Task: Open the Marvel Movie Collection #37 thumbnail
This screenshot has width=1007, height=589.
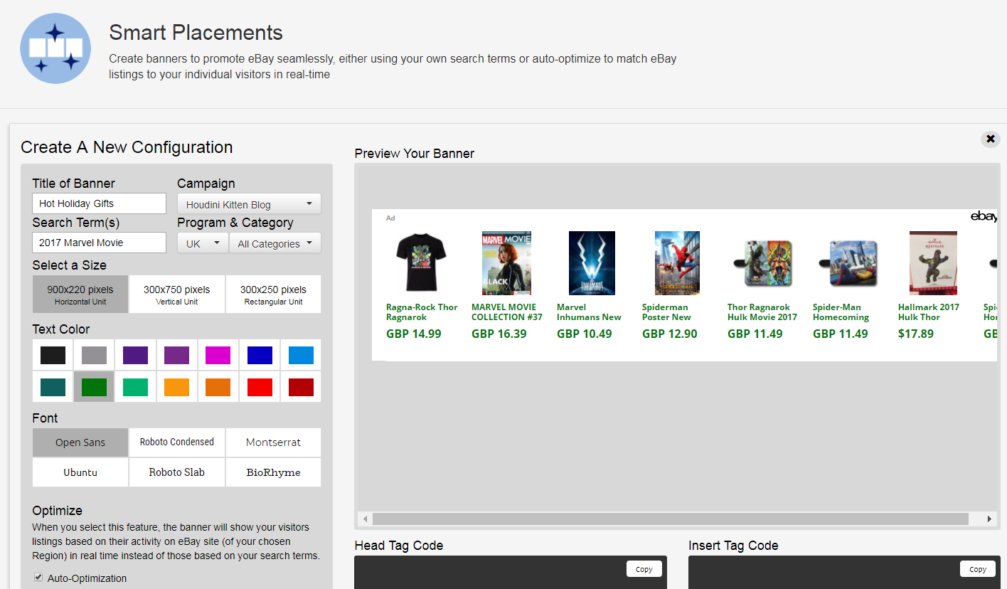Action: 506,262
